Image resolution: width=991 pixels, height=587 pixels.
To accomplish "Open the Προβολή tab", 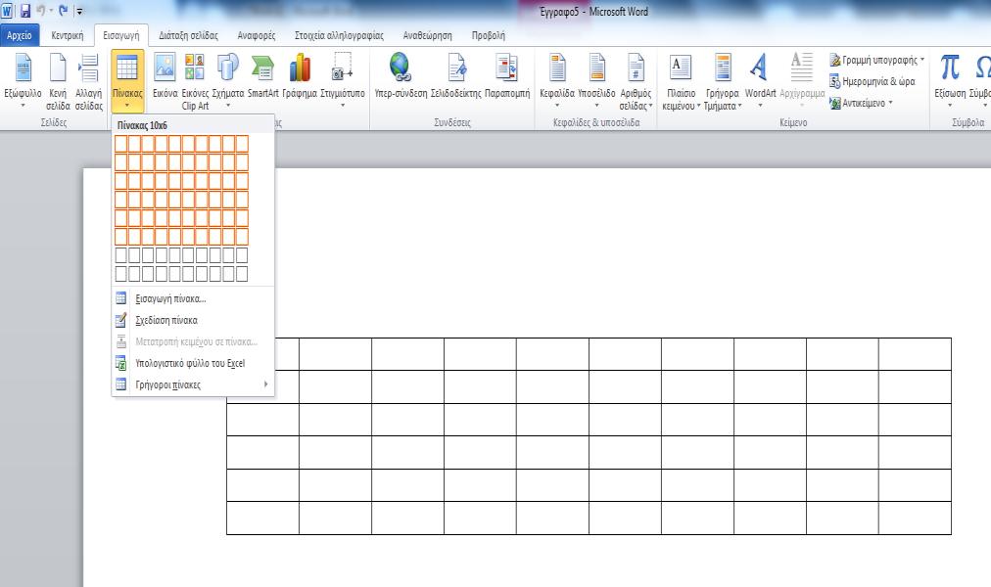I will coord(488,35).
